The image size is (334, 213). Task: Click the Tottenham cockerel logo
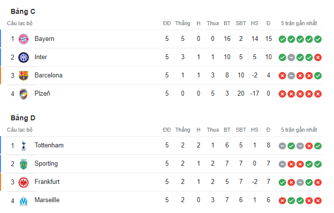[23, 146]
